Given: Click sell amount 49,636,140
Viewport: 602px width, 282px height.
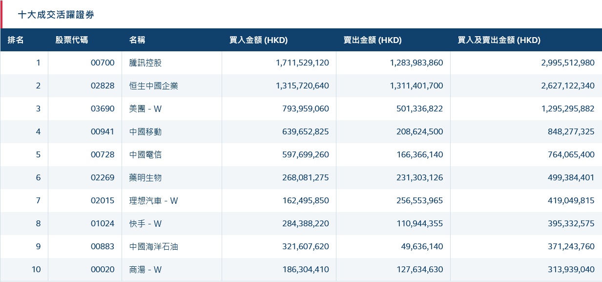Looking at the screenshot, I should (x=423, y=246).
